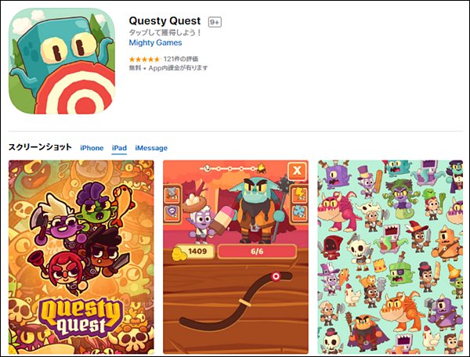
Task: Click the Questy Quest app icon
Action: click(x=62, y=61)
